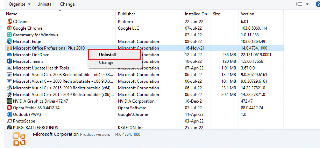Select the Microsoft Teams icon
The width and height of the screenshot is (320, 148).
pyautogui.click(x=9, y=61)
